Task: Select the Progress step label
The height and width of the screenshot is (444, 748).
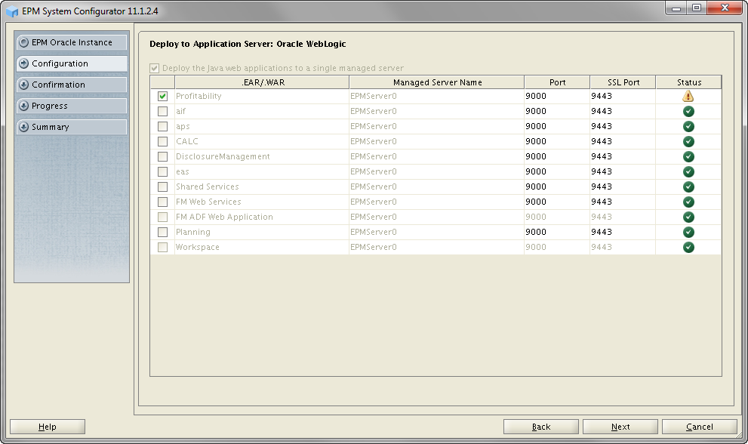Action: coord(50,106)
